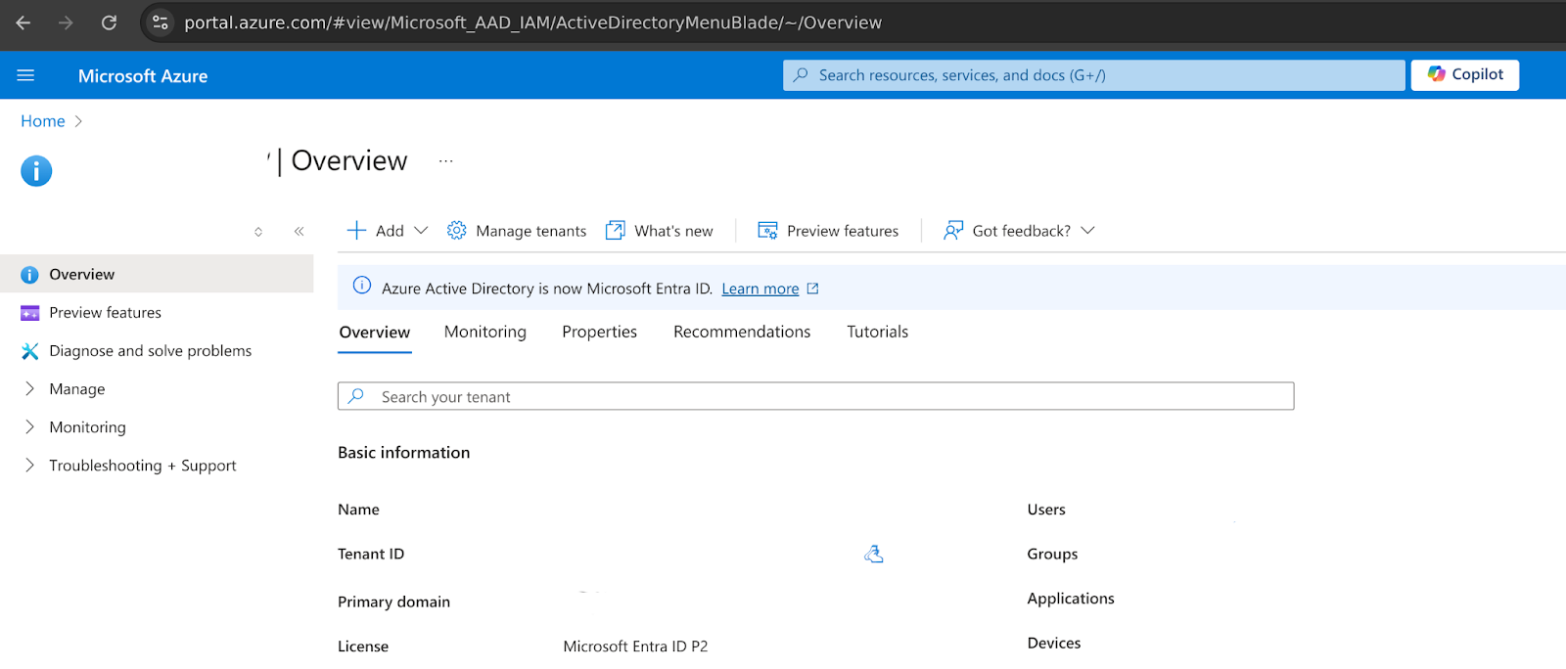Image resolution: width=1566 pixels, height=669 pixels.
Task: Open site information icon in address bar
Action: (x=161, y=22)
